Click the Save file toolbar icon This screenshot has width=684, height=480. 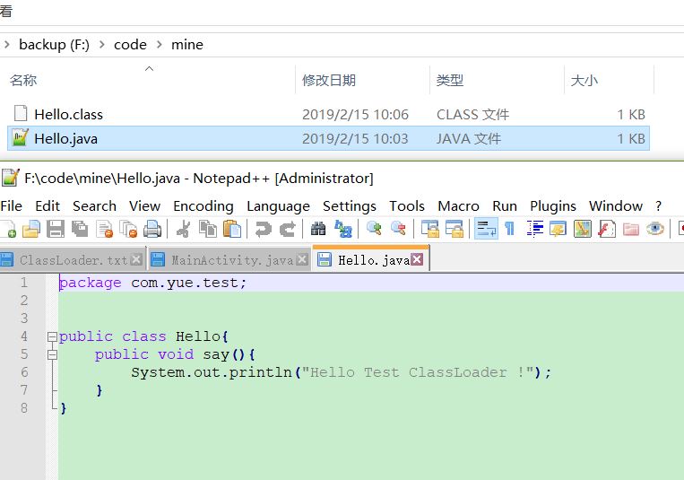point(56,230)
